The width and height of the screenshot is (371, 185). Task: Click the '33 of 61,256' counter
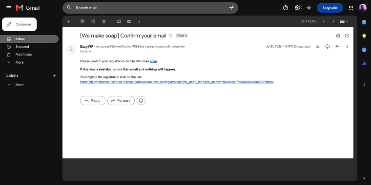(309, 21)
